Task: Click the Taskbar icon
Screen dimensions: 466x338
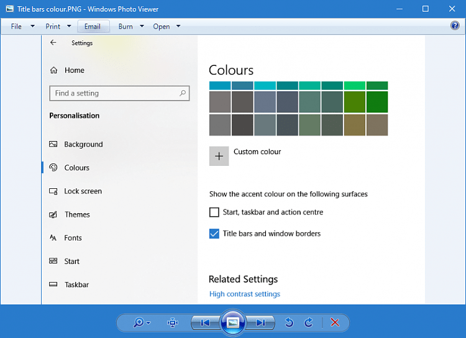Action: coord(53,285)
